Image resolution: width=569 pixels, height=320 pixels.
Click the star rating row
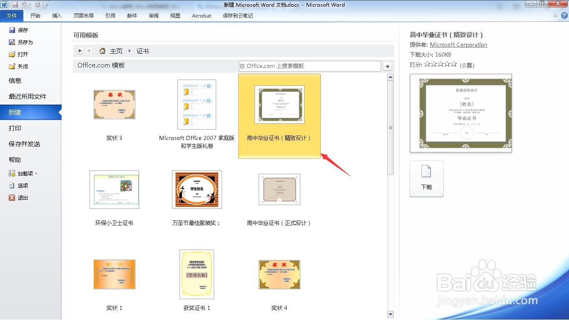[441, 64]
